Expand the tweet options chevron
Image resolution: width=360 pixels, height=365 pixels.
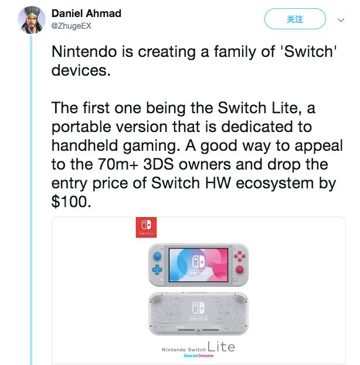tap(341, 20)
